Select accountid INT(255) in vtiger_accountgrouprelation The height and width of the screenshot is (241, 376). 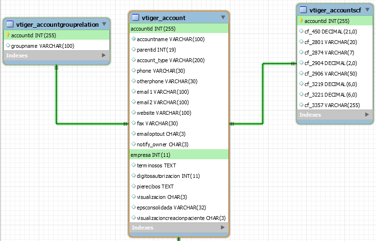[x=56, y=35]
